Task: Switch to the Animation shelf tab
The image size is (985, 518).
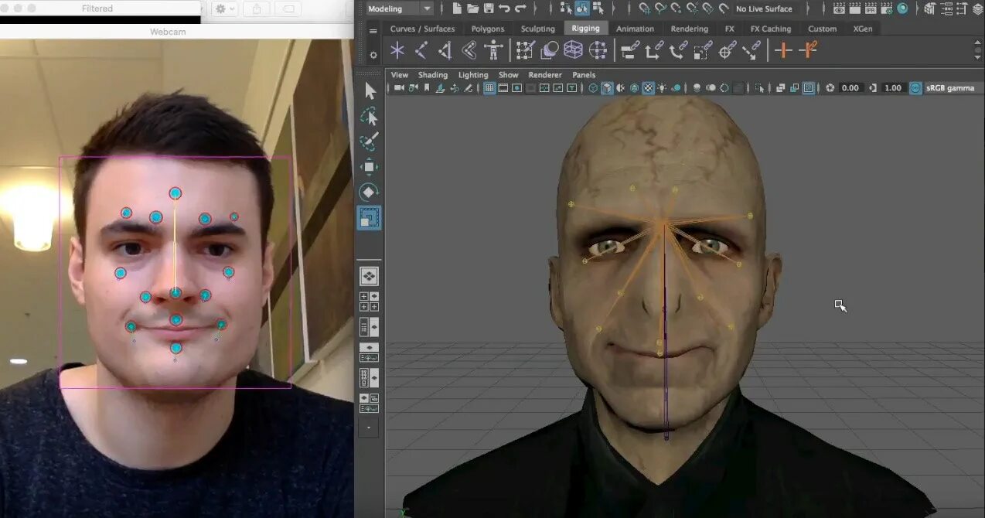Action: tap(636, 29)
